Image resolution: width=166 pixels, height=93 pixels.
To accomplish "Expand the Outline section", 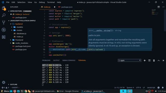I will pyautogui.click(x=13, y=84).
